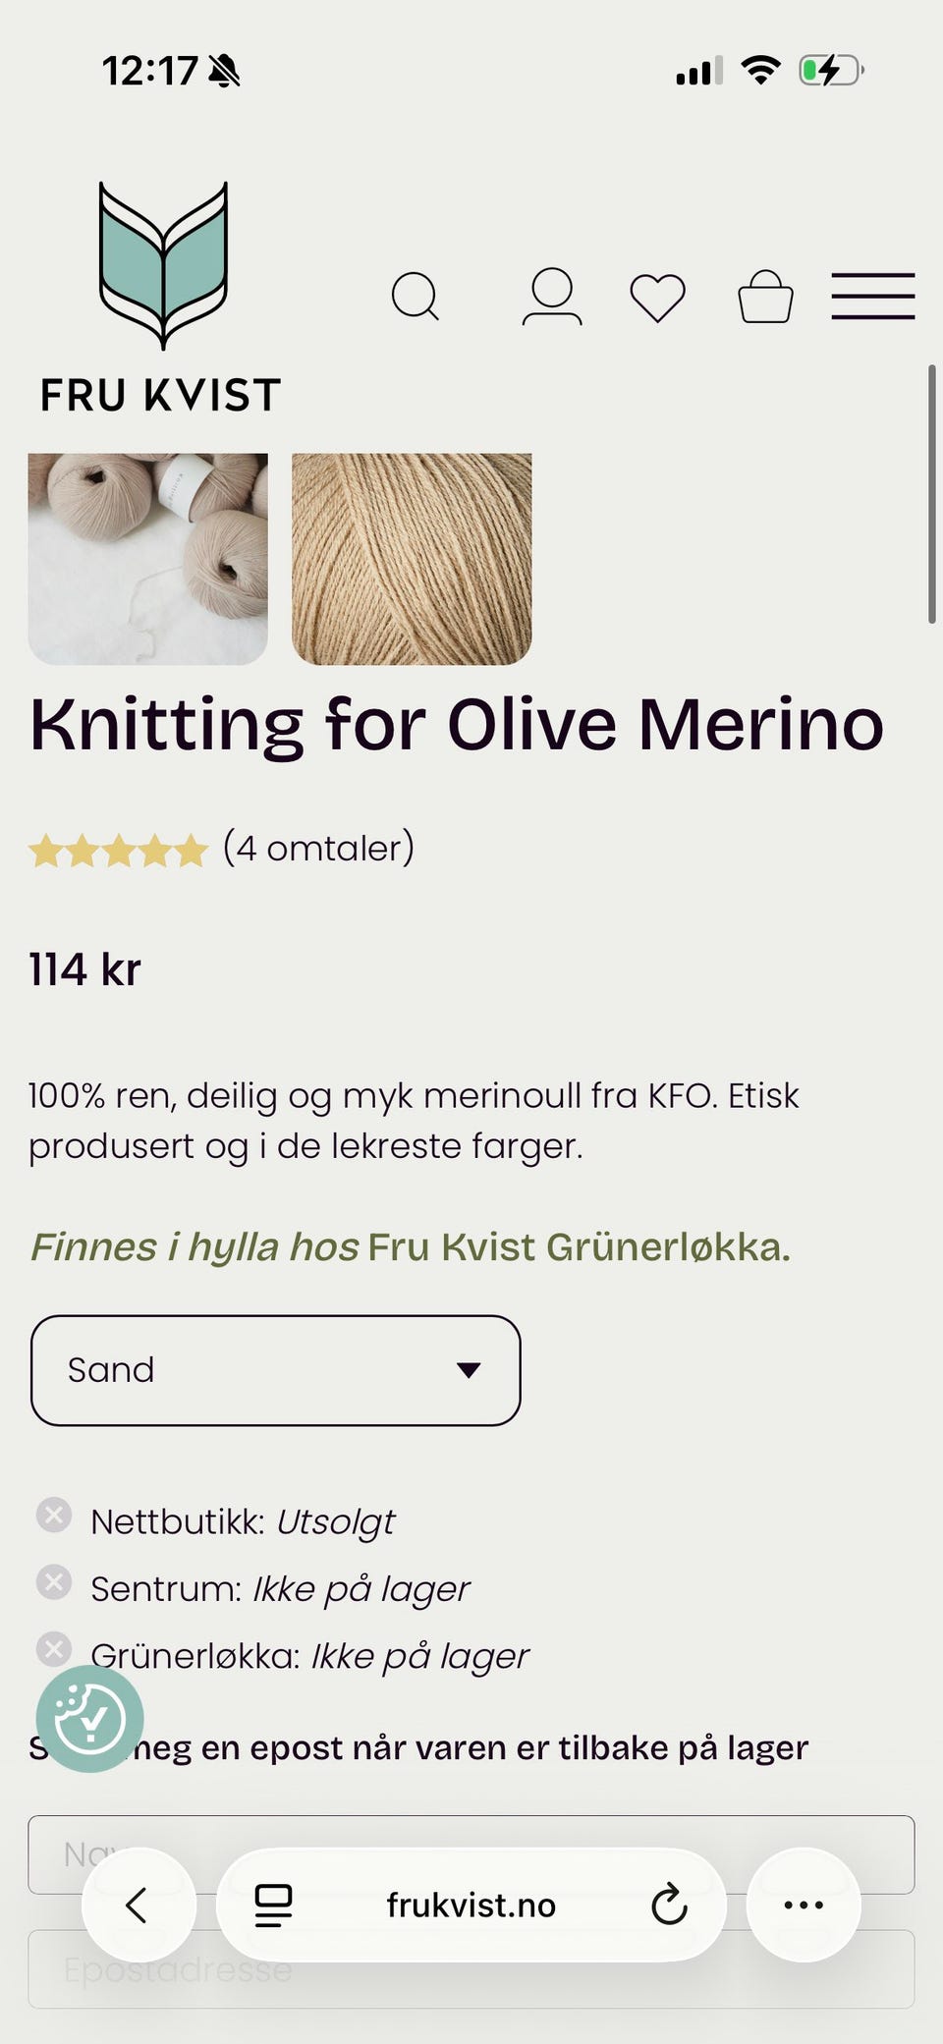Open the wishlist heart icon
943x2044 pixels.
pyautogui.click(x=657, y=298)
